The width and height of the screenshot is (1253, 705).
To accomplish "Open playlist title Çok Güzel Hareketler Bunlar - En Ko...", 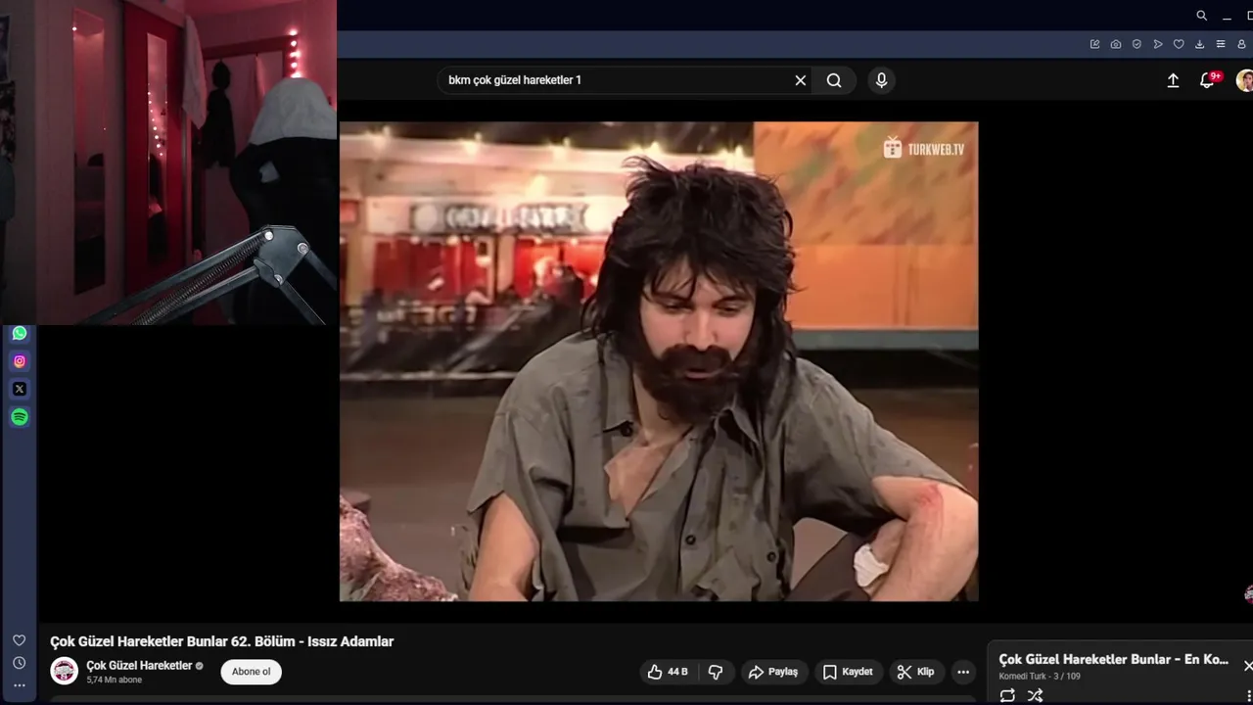I will [1114, 660].
